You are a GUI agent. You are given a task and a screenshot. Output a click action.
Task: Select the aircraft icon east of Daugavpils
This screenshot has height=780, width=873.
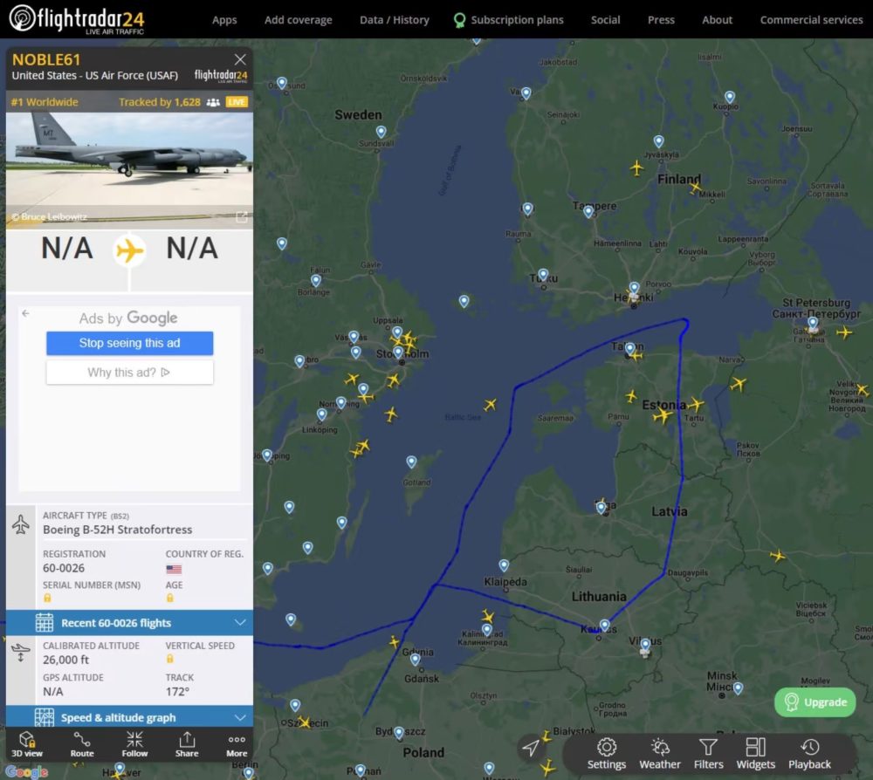pyautogui.click(x=778, y=555)
